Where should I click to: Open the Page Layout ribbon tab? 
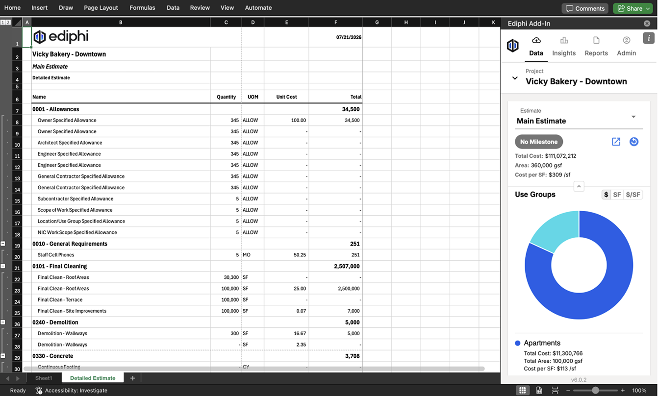click(101, 8)
